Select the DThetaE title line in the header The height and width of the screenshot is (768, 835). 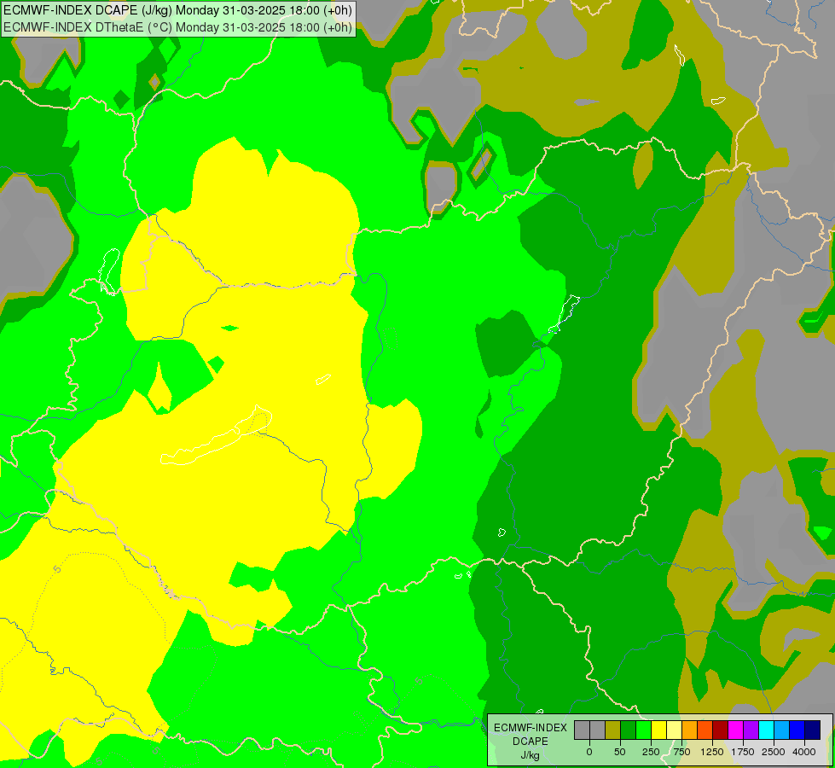click(x=178, y=27)
